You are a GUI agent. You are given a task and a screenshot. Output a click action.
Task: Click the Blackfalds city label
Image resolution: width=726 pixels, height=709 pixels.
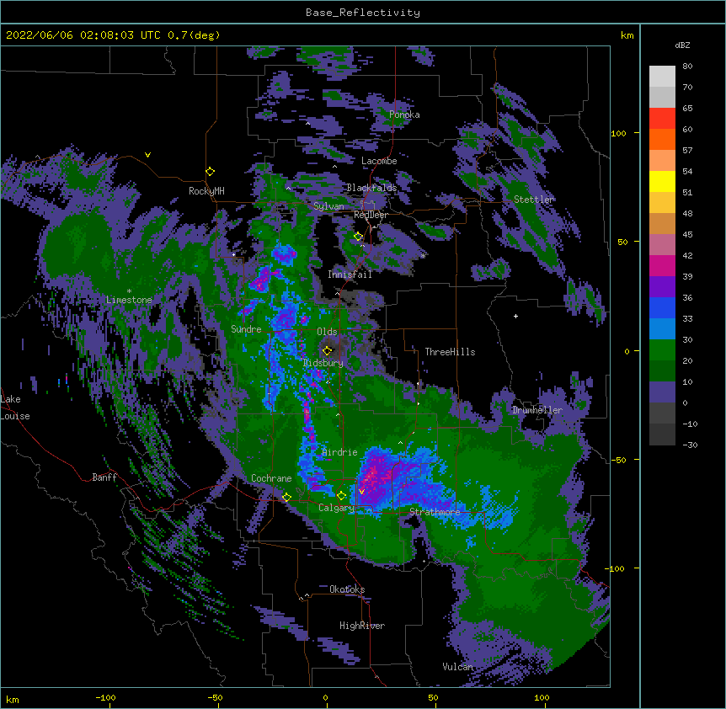coord(371,188)
